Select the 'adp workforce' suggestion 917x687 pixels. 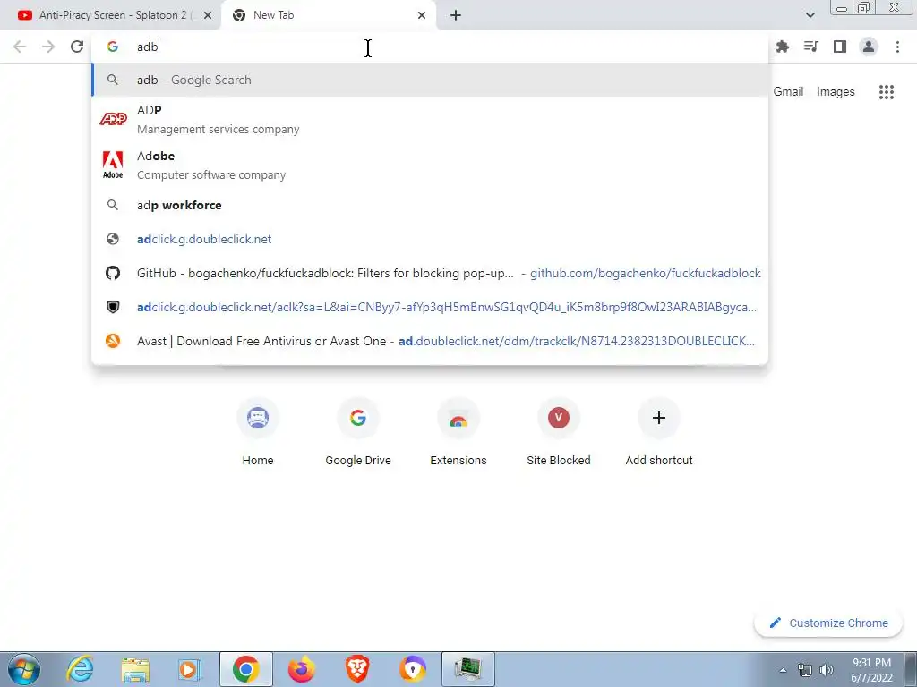pyautogui.click(x=430, y=205)
